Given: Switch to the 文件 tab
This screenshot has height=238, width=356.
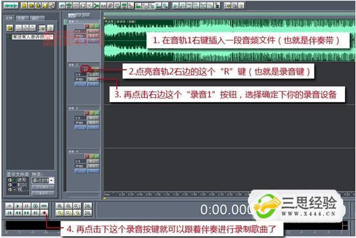Looking at the screenshot, I should point(9,18).
